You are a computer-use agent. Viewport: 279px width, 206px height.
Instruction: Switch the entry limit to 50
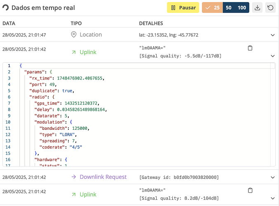(229, 8)
